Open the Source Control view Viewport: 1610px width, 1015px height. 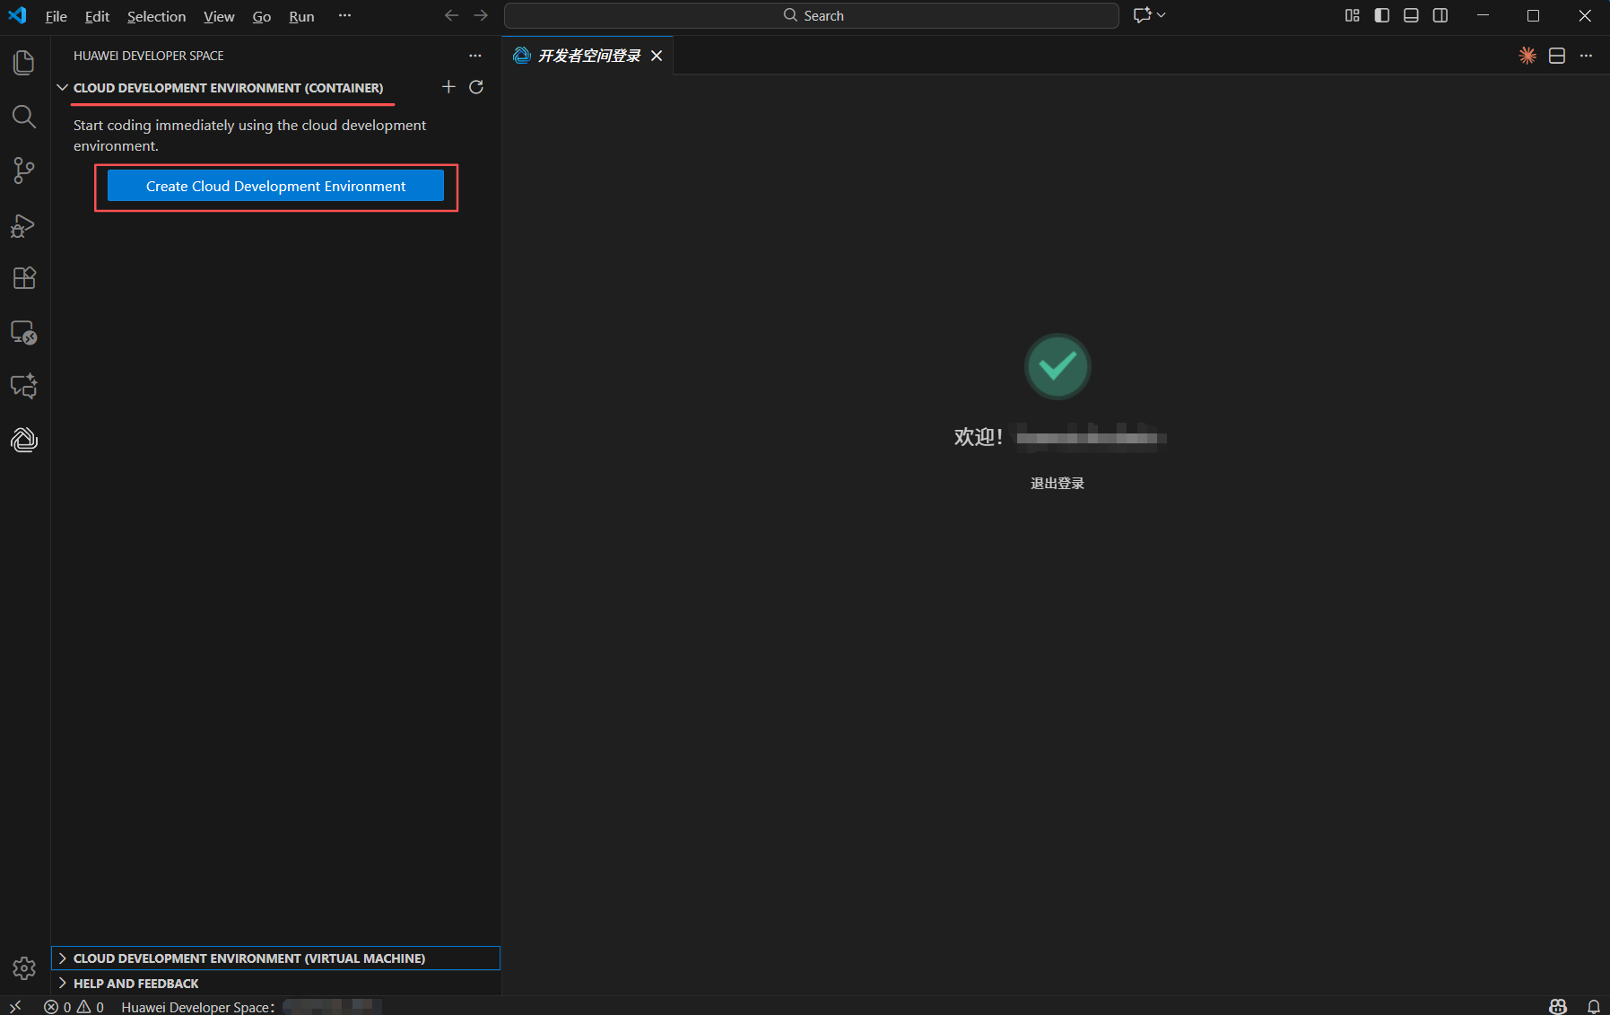pyautogui.click(x=24, y=171)
